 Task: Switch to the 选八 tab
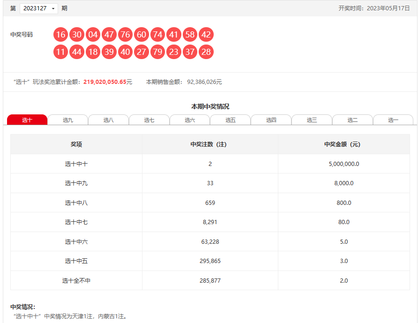pyautogui.click(x=108, y=120)
